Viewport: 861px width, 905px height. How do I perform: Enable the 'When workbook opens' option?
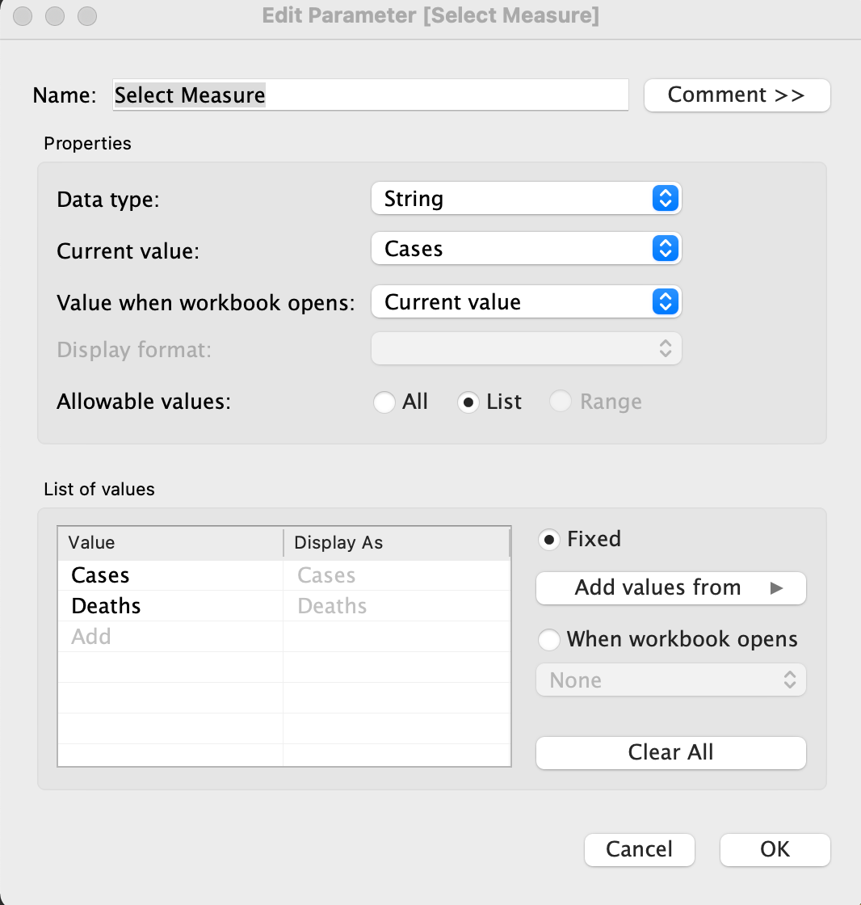(549, 639)
